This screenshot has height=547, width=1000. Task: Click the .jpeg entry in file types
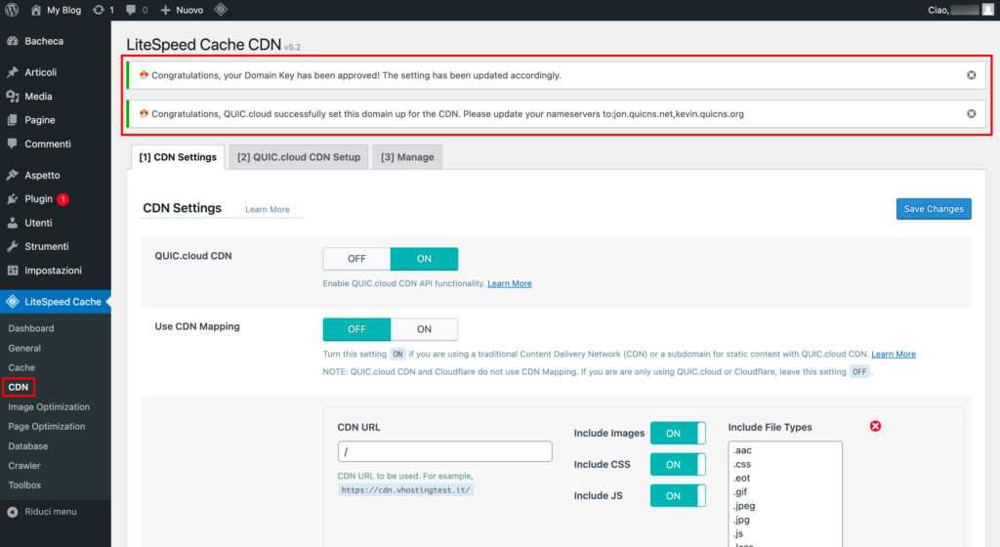point(744,506)
